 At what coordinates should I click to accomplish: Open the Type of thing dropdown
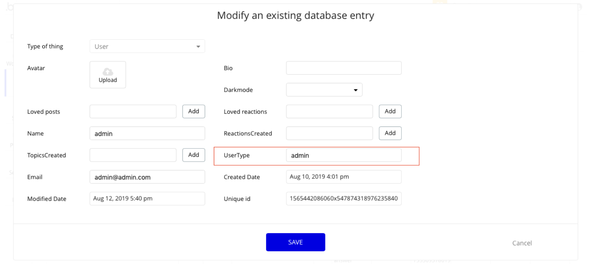(x=147, y=46)
